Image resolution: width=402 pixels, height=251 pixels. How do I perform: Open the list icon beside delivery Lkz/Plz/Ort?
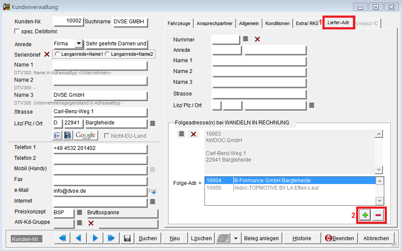click(312, 105)
